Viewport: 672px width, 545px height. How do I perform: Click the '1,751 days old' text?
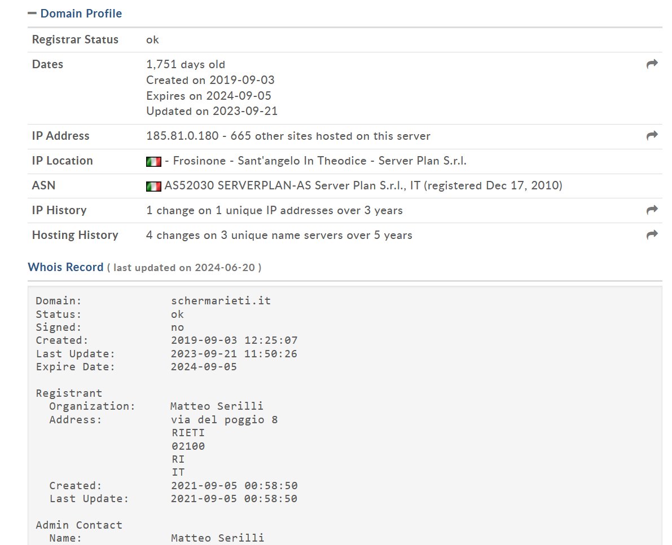[186, 64]
